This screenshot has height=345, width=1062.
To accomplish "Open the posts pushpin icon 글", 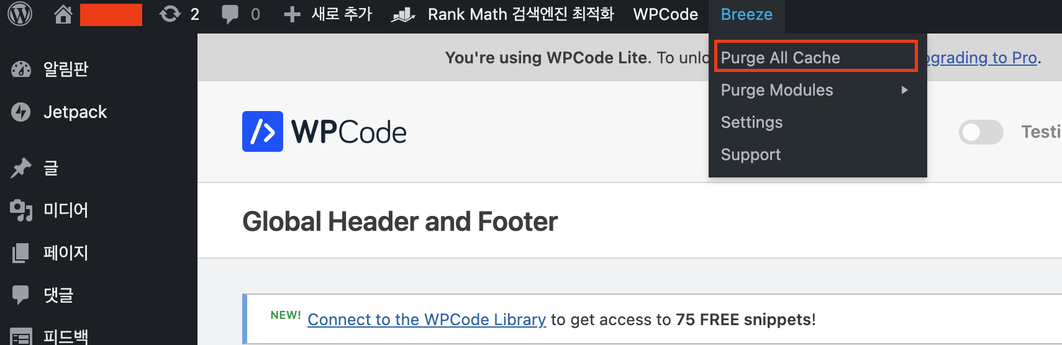I will click(21, 168).
